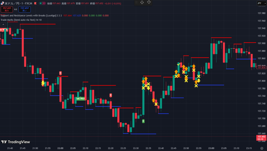Click the red 売り sell button
Screen dimensions: 267x151
point(7,9)
